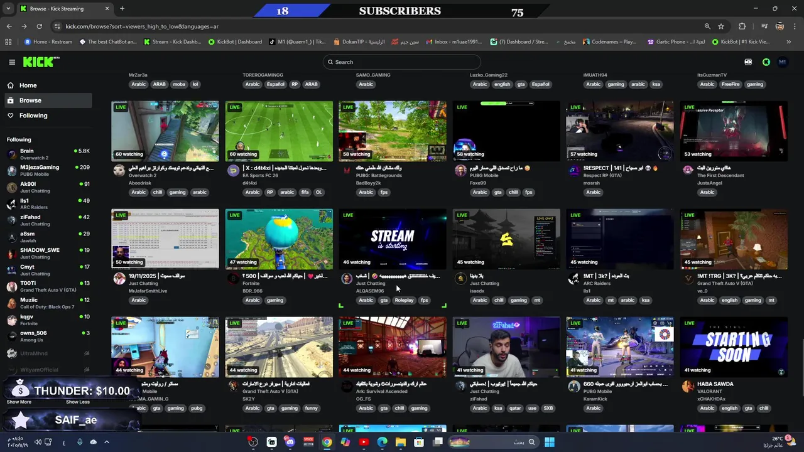Open the ziFahad webcam stream thumbnail
This screenshot has height=452, width=804.
tap(506, 347)
